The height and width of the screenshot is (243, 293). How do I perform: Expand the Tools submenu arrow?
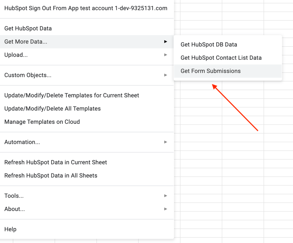click(165, 196)
